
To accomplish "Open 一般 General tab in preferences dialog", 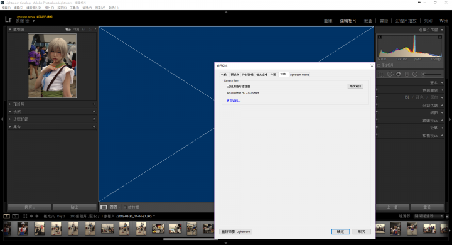I will 223,75.
